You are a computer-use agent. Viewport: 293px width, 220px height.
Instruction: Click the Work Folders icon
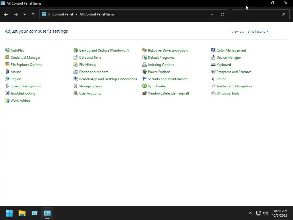click(7, 101)
